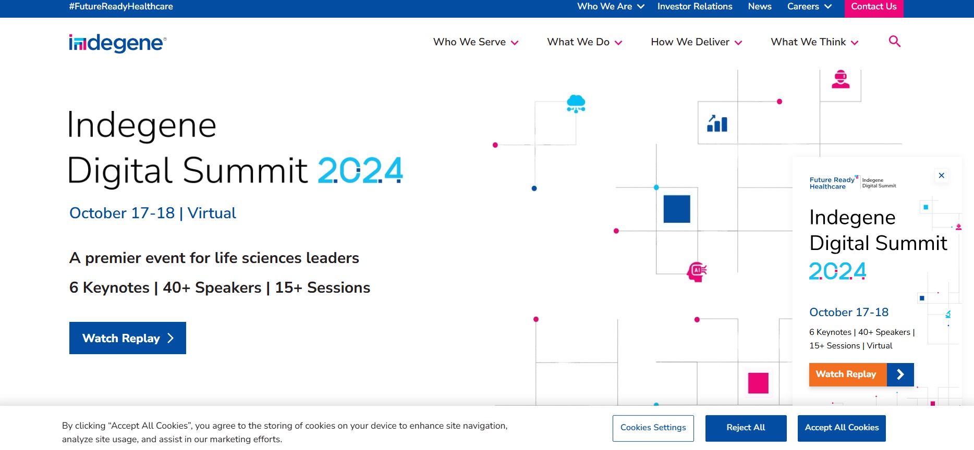Open Cookies Settings
The image size is (974, 450).
click(653, 428)
